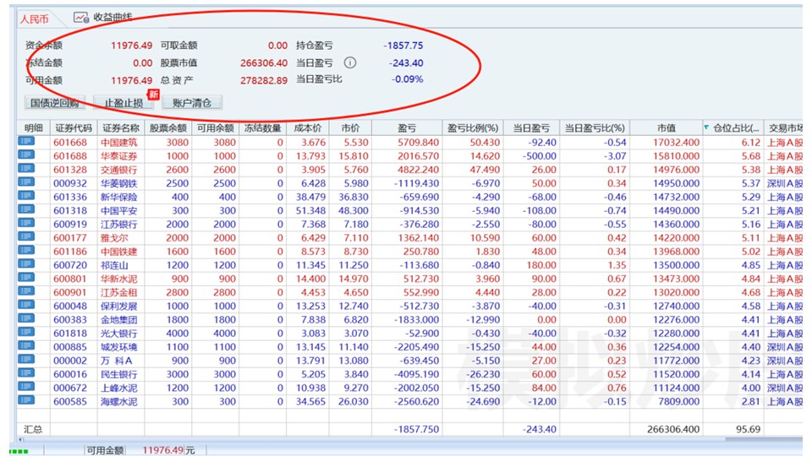
Task: Click the 收益曲线 chart icon
Action: point(81,18)
